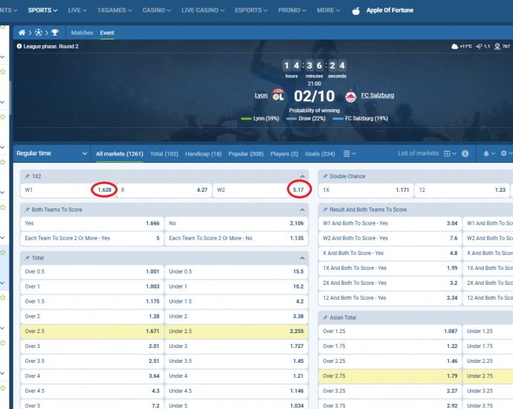Select draw X odds 4.27
This screenshot has width=513, height=409.
click(x=164, y=190)
